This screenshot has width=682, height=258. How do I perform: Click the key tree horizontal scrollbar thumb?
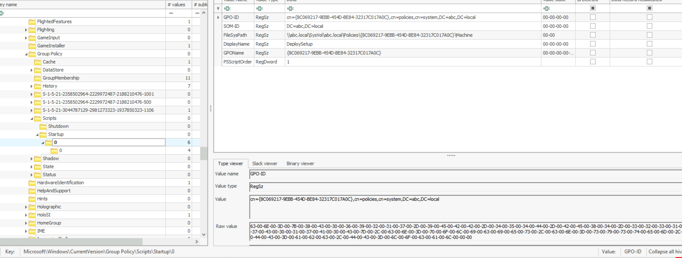(71, 242)
